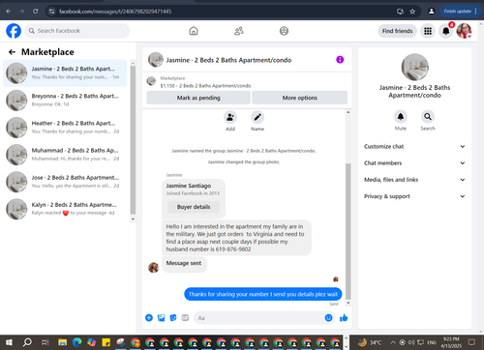Open Breyonna conversation in list
The image size is (484, 350).
pyautogui.click(x=65, y=101)
